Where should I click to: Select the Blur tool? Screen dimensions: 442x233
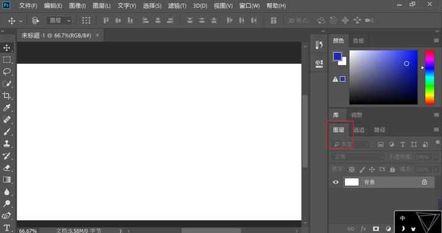click(x=7, y=192)
